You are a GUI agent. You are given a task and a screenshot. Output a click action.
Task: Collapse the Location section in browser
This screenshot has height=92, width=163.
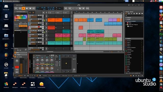coord(126,19)
